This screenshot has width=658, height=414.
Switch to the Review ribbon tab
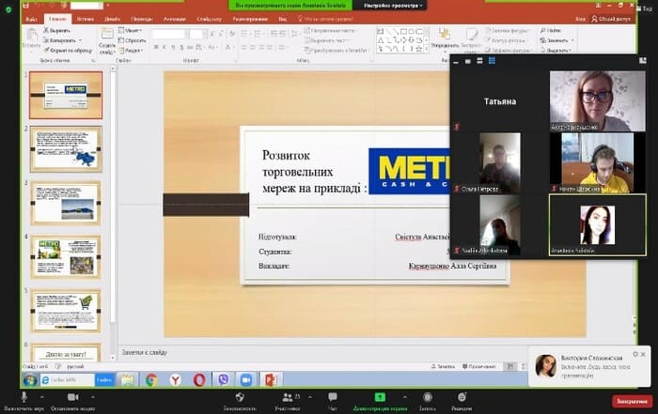coord(250,19)
